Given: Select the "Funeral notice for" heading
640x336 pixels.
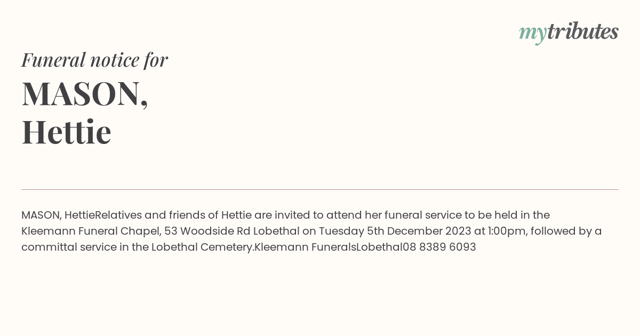Looking at the screenshot, I should pyautogui.click(x=94, y=60).
